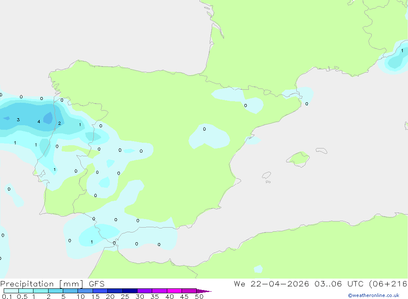This screenshot has height=299, width=408.
Task: Click the legend label '20'
Action: click(x=110, y=297)
